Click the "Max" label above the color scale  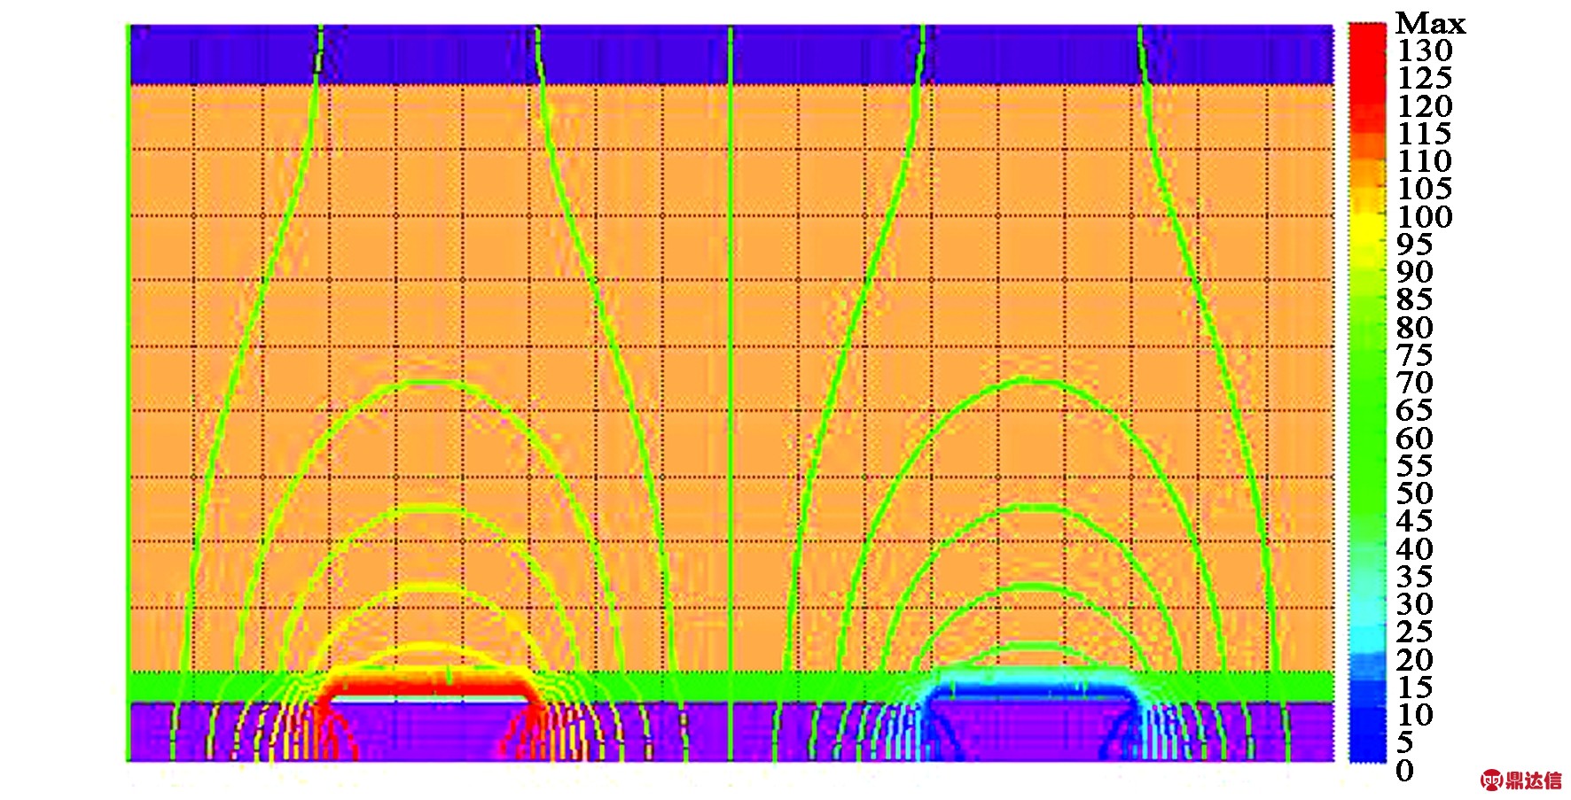coord(1430,23)
